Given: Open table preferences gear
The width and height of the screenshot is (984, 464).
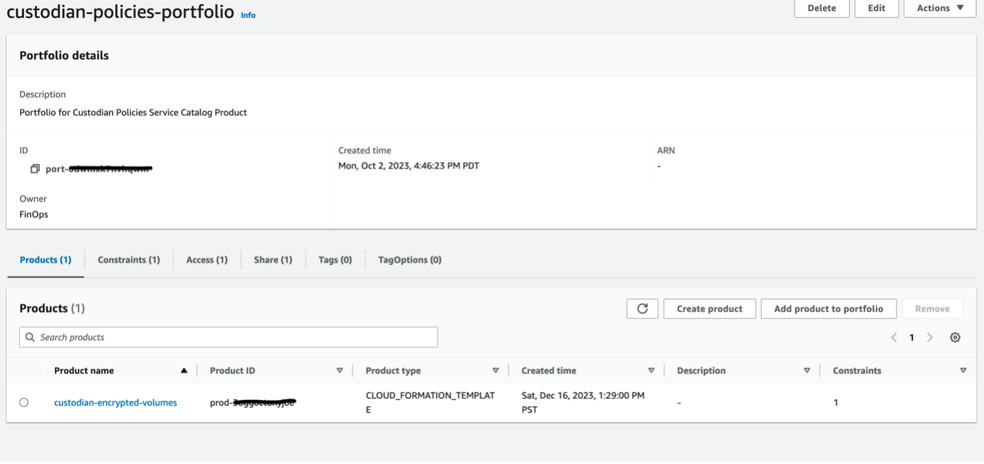Looking at the screenshot, I should pos(955,337).
